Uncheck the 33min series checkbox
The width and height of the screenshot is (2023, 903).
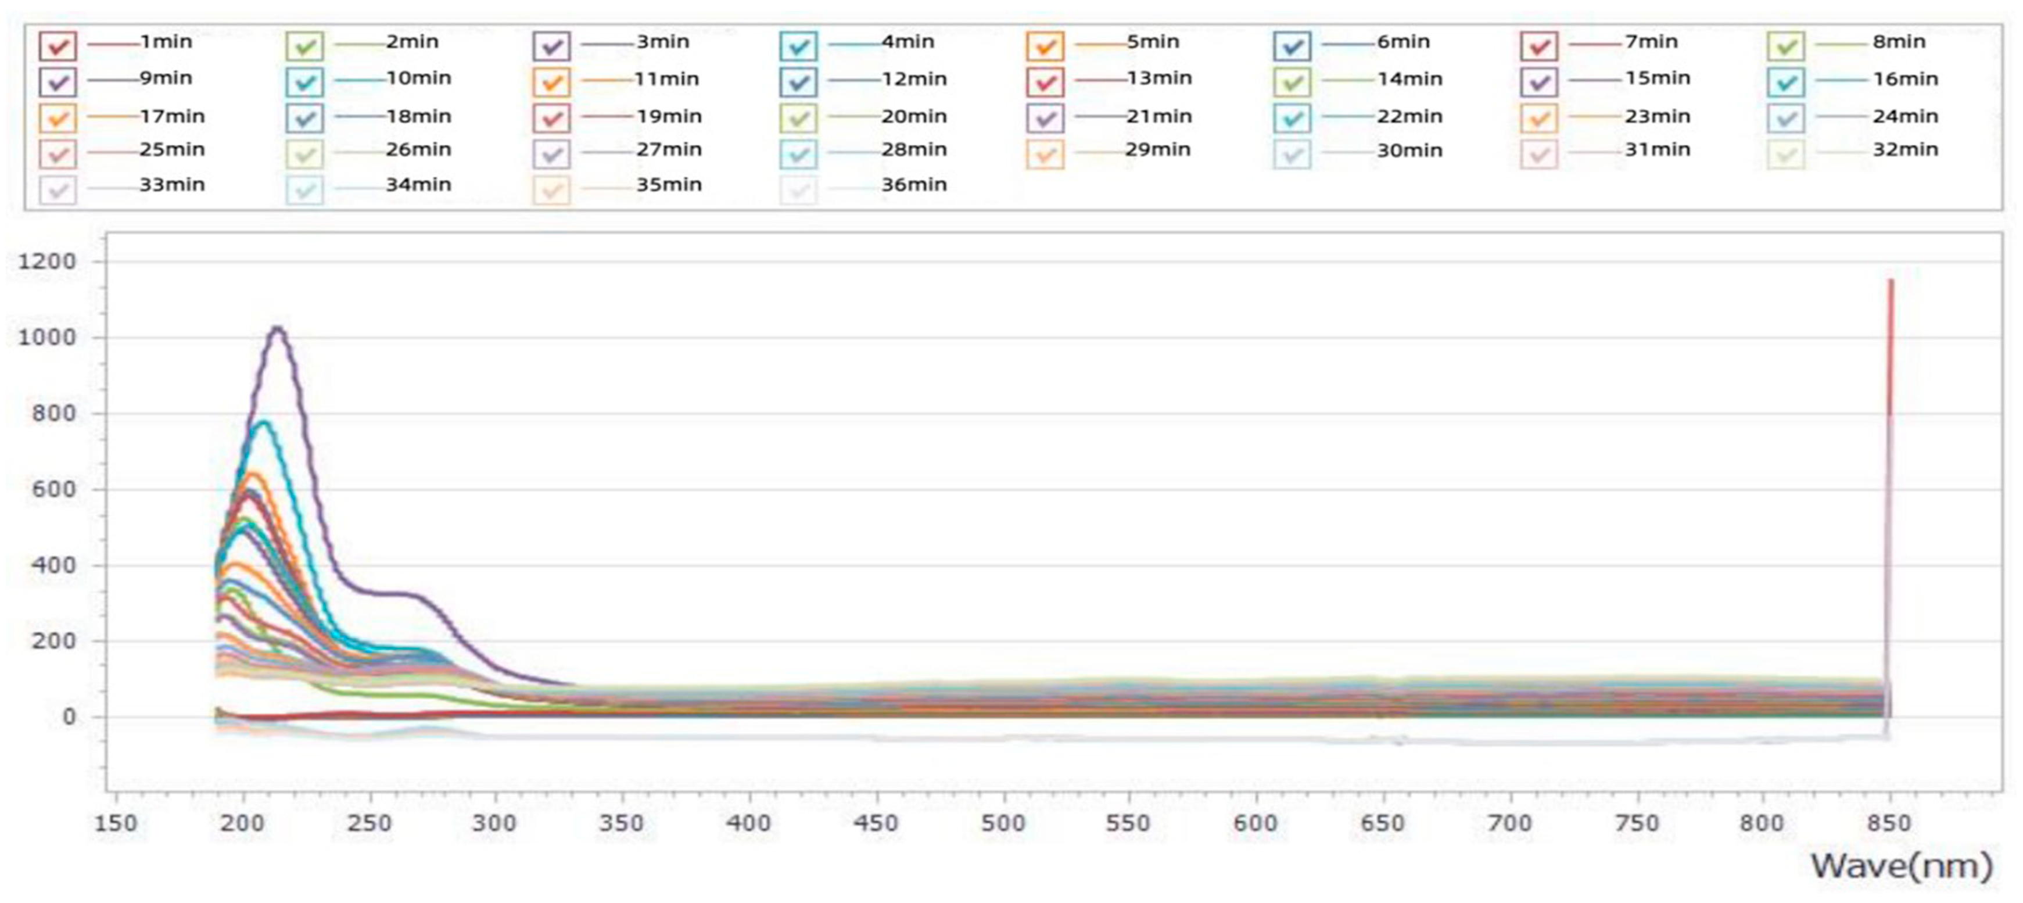[58, 190]
